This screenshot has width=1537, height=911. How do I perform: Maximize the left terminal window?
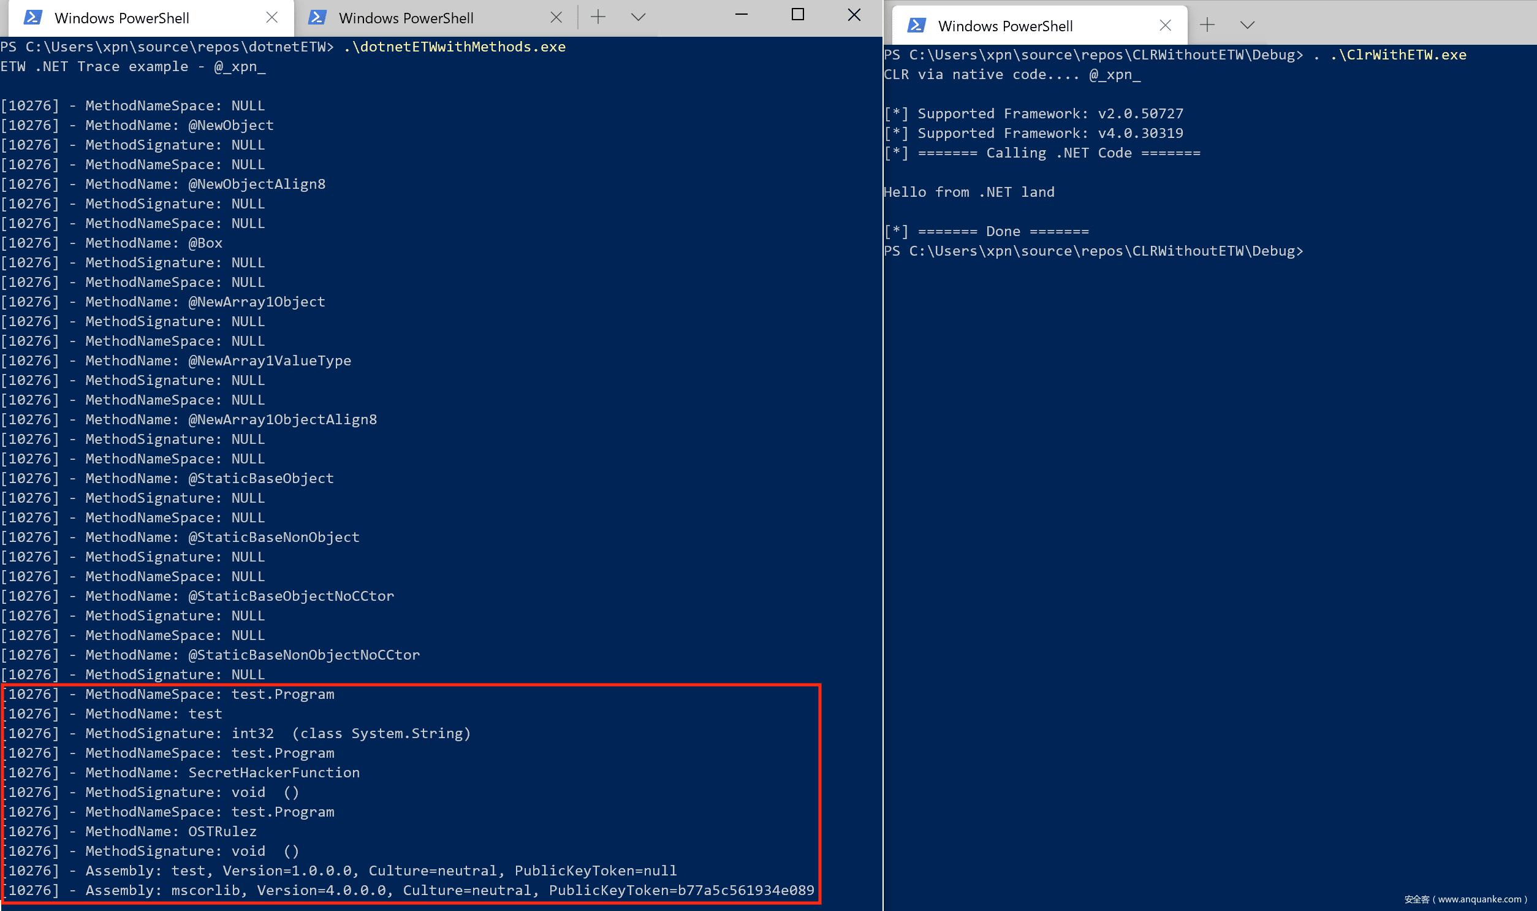click(x=797, y=15)
